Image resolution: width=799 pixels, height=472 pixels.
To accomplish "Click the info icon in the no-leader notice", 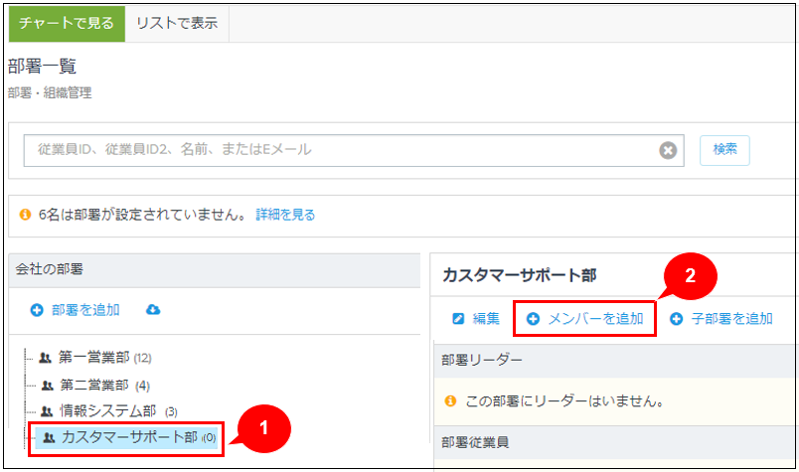I will (x=450, y=401).
